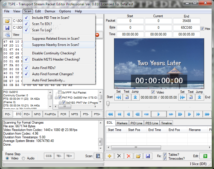Set end point arrow icon
Image resolution: width=214 pixels, height=169 pixels.
182,97
